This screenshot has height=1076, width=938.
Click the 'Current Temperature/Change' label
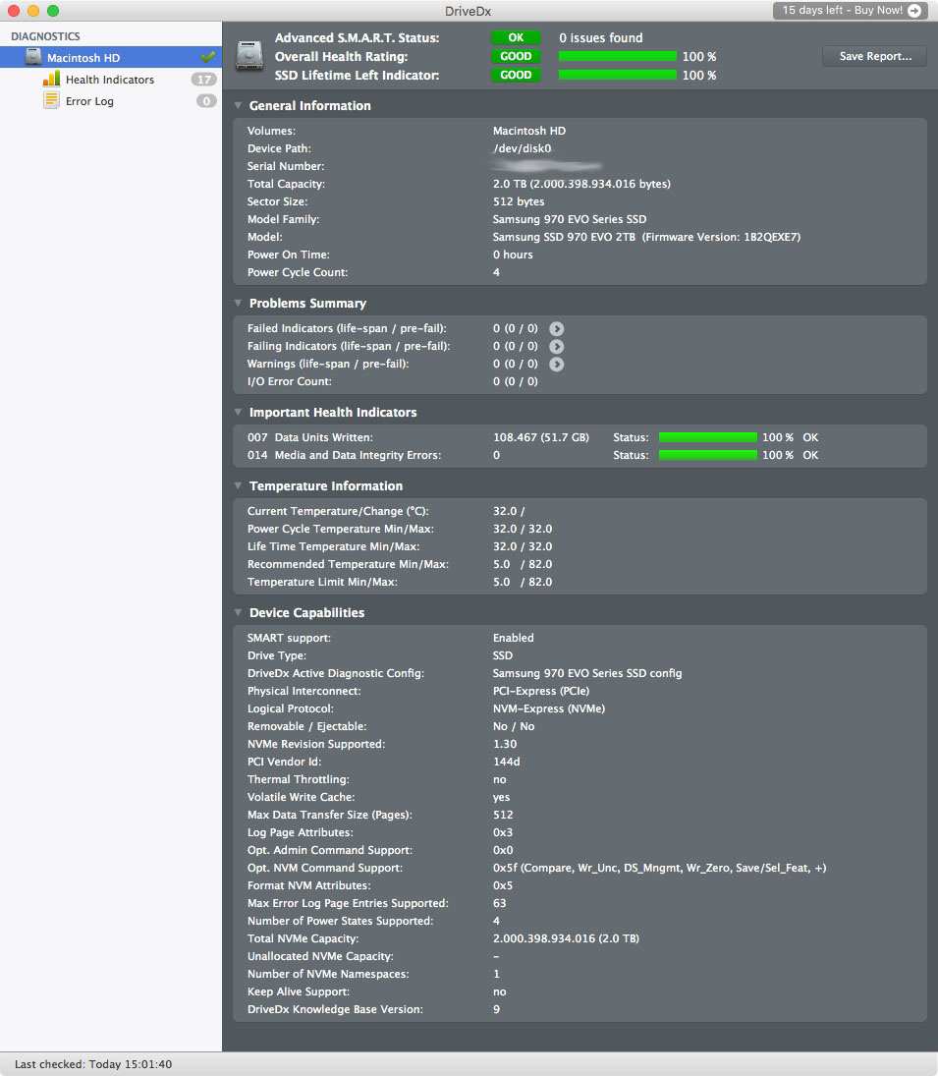pos(338,511)
